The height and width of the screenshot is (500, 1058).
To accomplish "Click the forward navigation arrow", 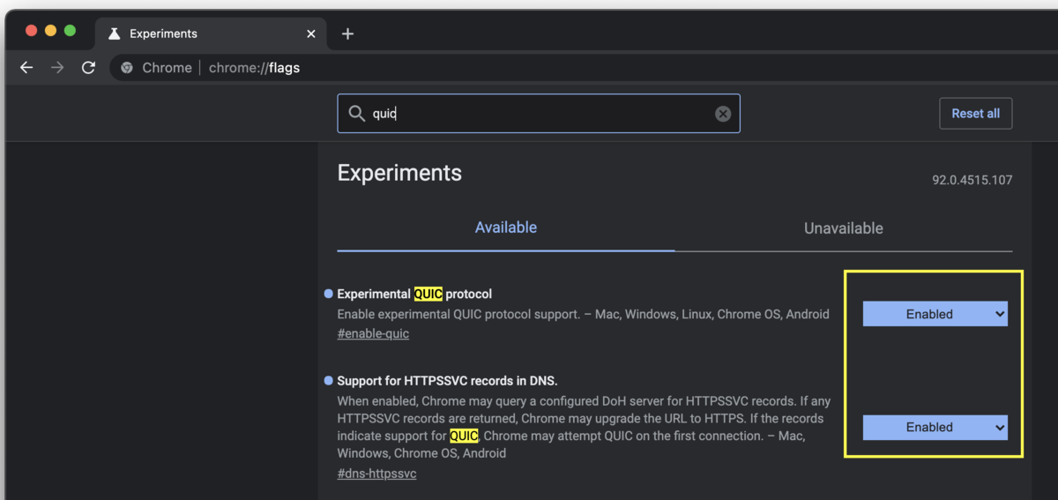I will tap(57, 68).
